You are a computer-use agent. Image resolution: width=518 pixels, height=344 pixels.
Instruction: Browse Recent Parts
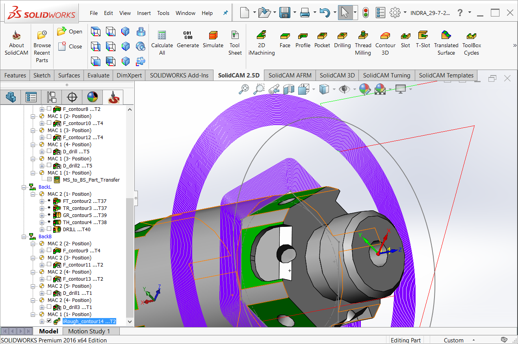tap(42, 46)
